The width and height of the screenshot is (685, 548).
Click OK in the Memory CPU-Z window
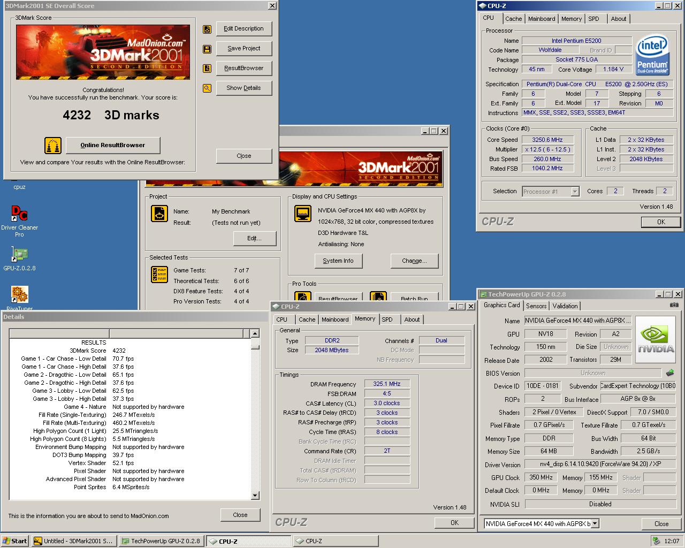click(x=454, y=523)
